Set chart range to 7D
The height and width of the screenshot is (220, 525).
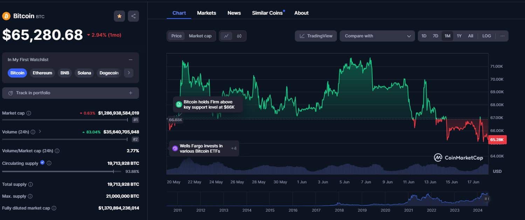pyautogui.click(x=435, y=36)
